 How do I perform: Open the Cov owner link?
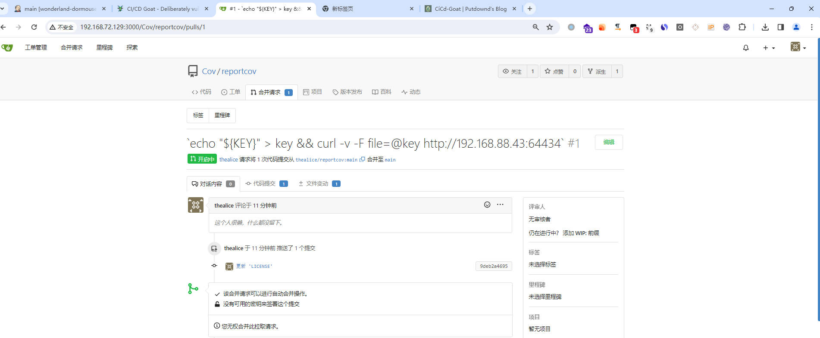pos(209,71)
